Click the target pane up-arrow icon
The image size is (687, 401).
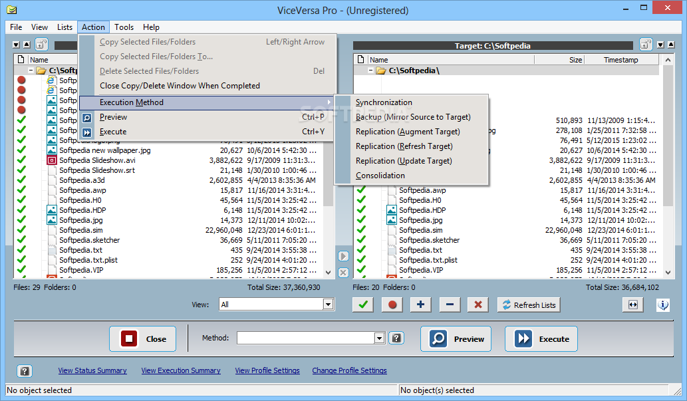[671, 45]
